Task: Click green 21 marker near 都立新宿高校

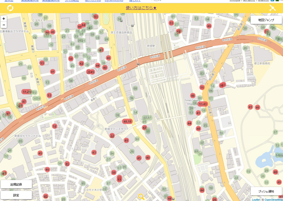Action: (245, 48)
